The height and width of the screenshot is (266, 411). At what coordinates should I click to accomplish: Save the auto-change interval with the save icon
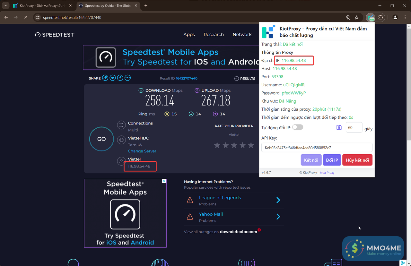(x=339, y=127)
